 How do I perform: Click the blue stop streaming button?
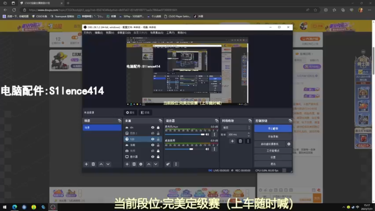click(x=273, y=128)
